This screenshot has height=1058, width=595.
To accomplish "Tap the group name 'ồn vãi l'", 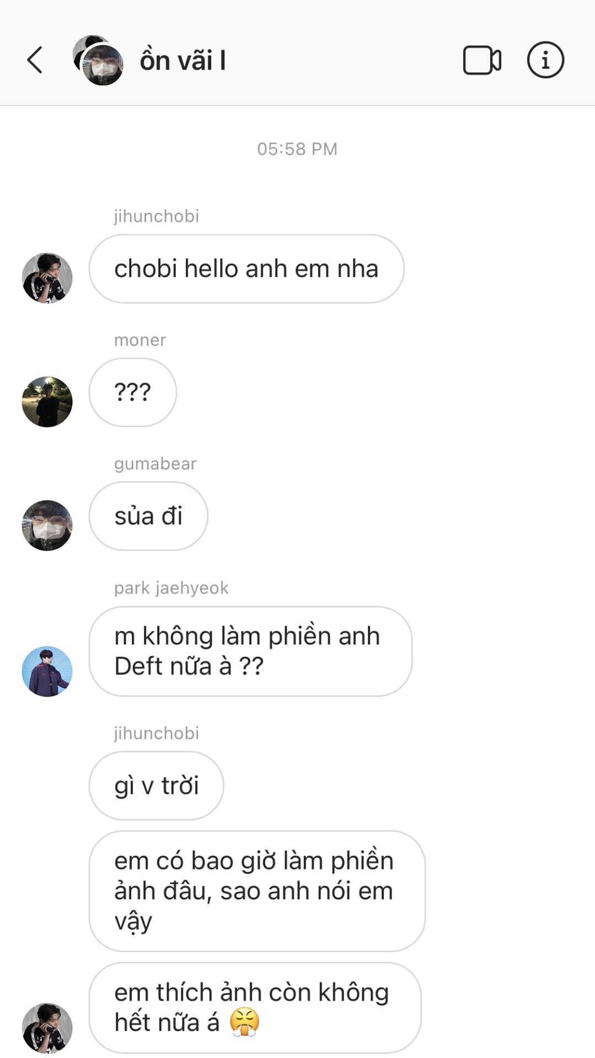I will pyautogui.click(x=183, y=61).
